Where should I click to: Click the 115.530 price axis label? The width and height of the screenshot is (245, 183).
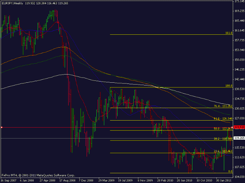240,147
